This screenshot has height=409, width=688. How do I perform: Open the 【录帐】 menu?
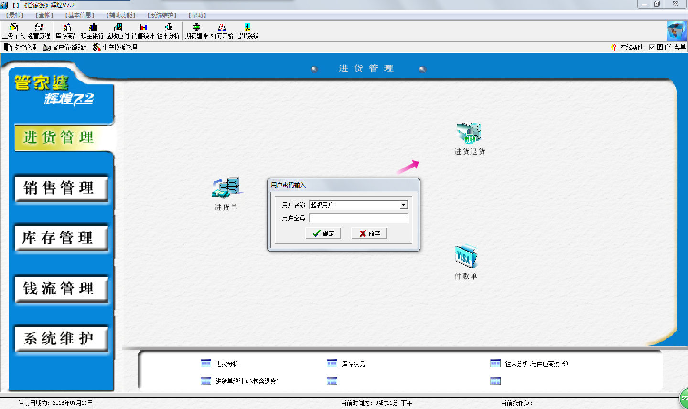[15, 15]
